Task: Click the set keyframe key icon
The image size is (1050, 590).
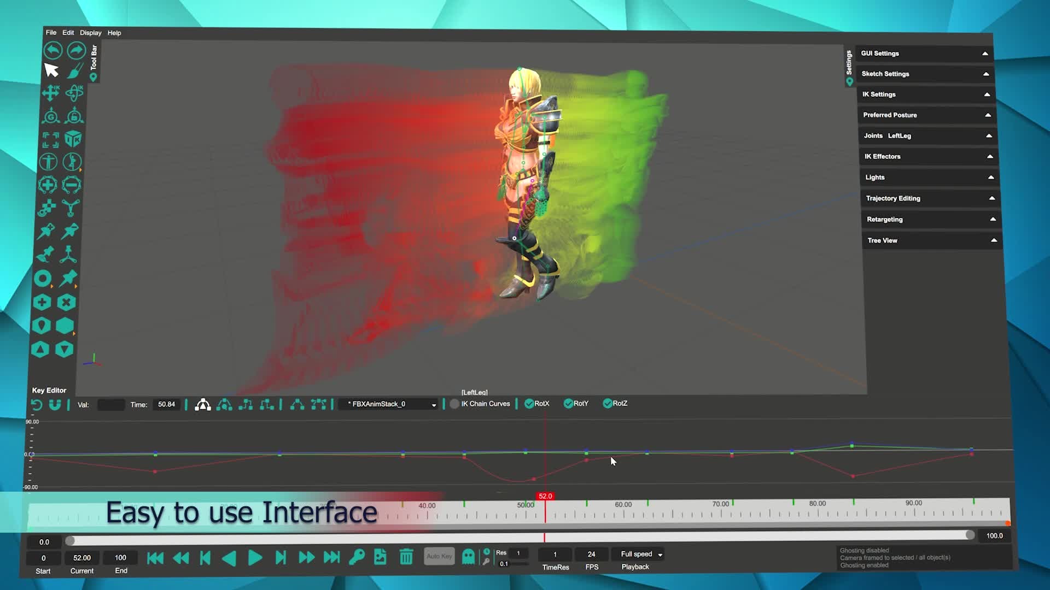Action: (357, 557)
